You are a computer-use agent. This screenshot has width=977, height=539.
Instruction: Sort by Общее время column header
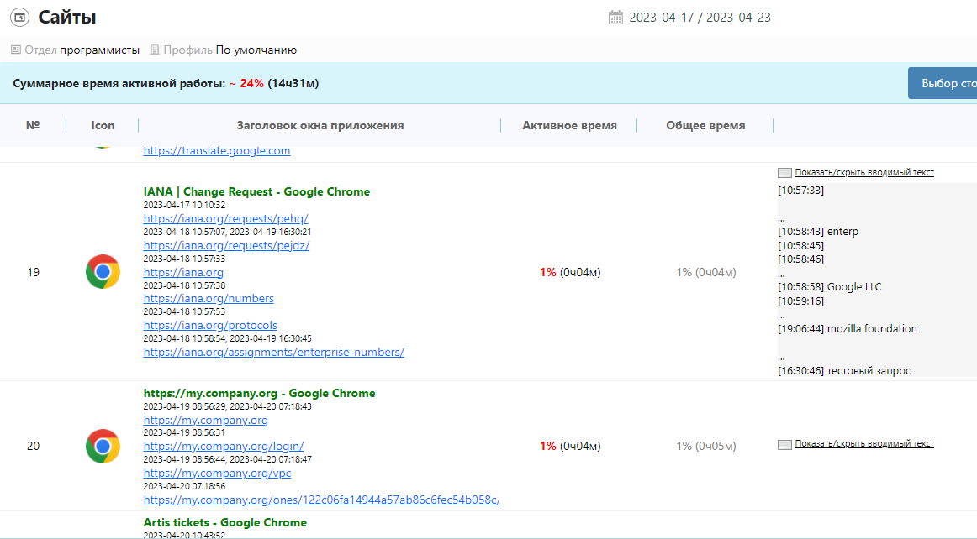pyautogui.click(x=705, y=125)
